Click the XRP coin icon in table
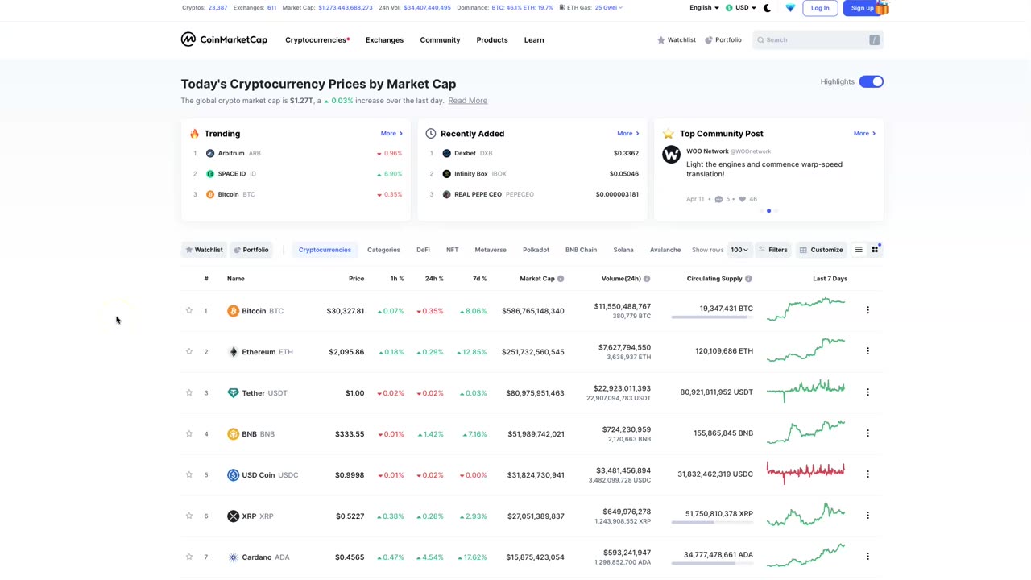Screen dimensions: 1031x580 [x=233, y=516]
